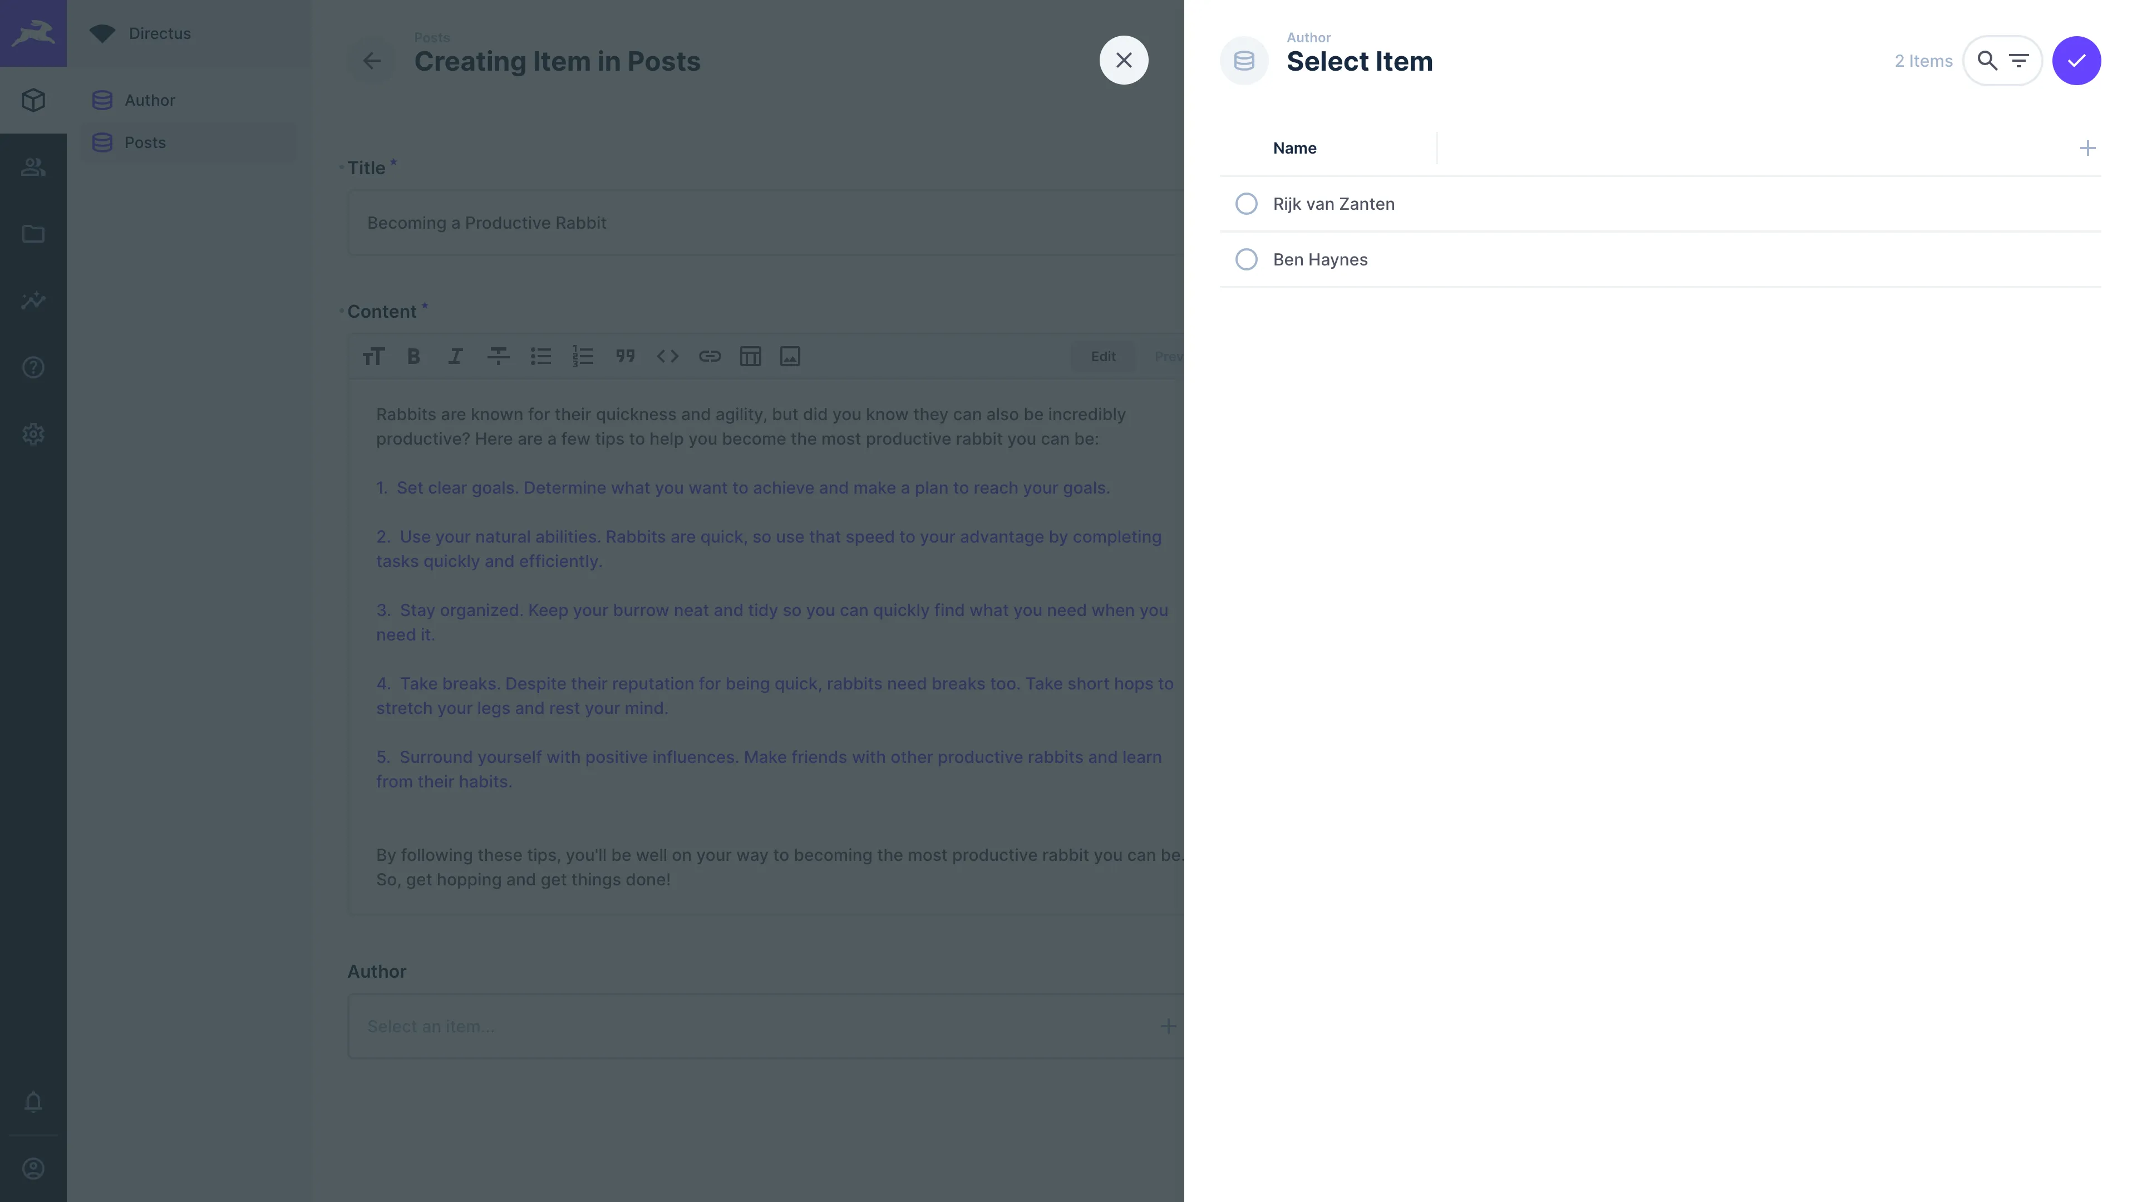This screenshot has height=1202, width=2137.
Task: Select Ben Haynes radio button
Action: point(1246,260)
